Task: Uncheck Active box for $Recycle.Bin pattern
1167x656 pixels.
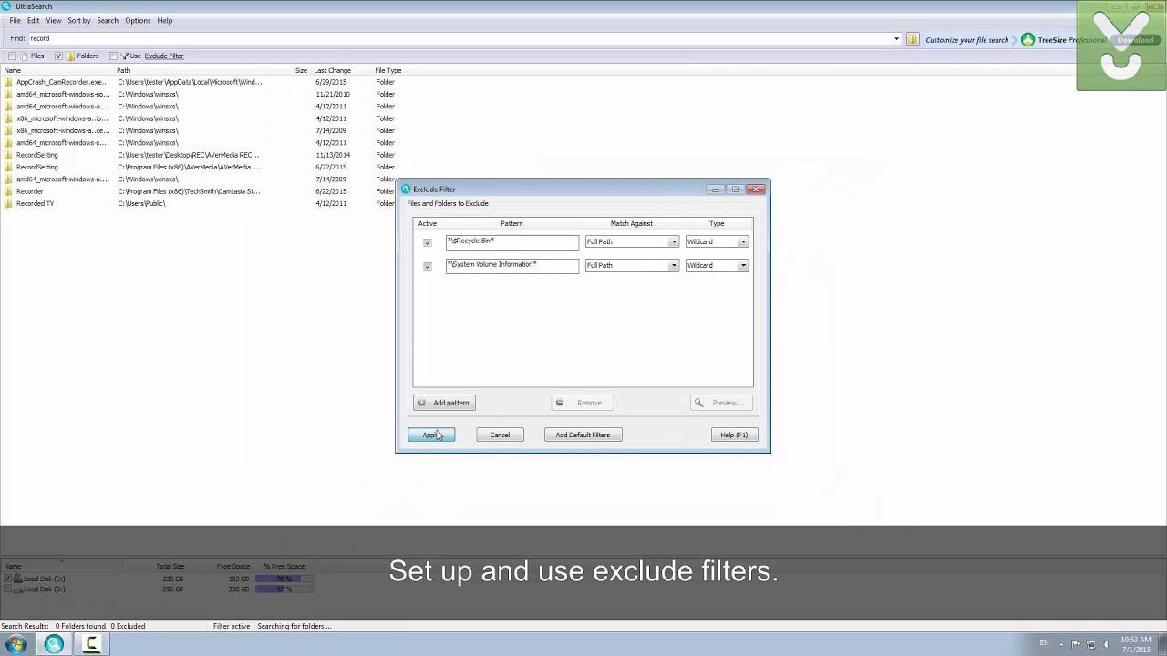Action: click(428, 242)
